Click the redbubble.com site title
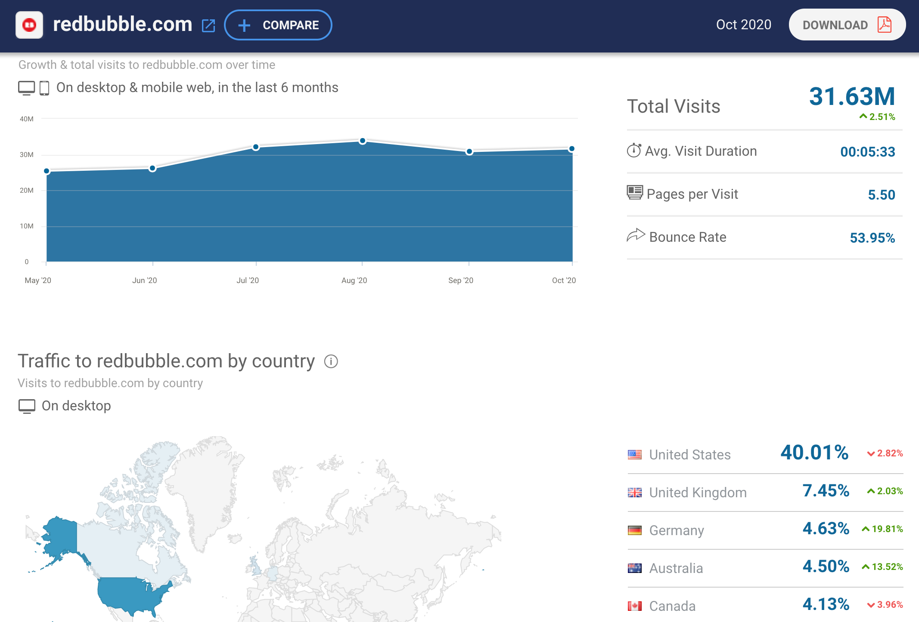 pyautogui.click(x=122, y=24)
